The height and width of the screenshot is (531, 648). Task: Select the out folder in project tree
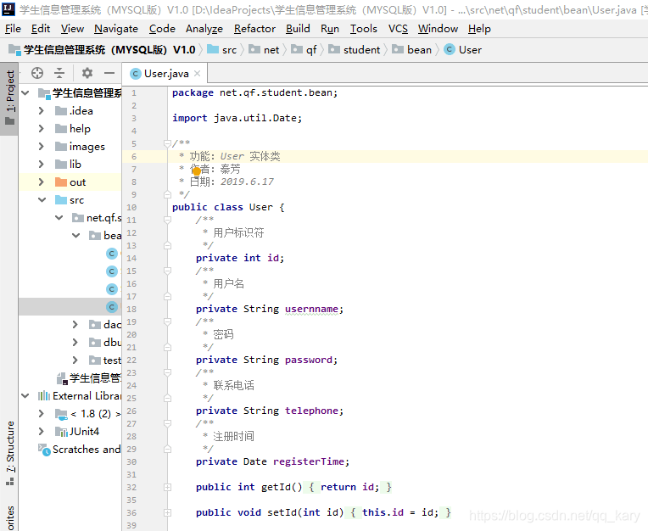70,182
